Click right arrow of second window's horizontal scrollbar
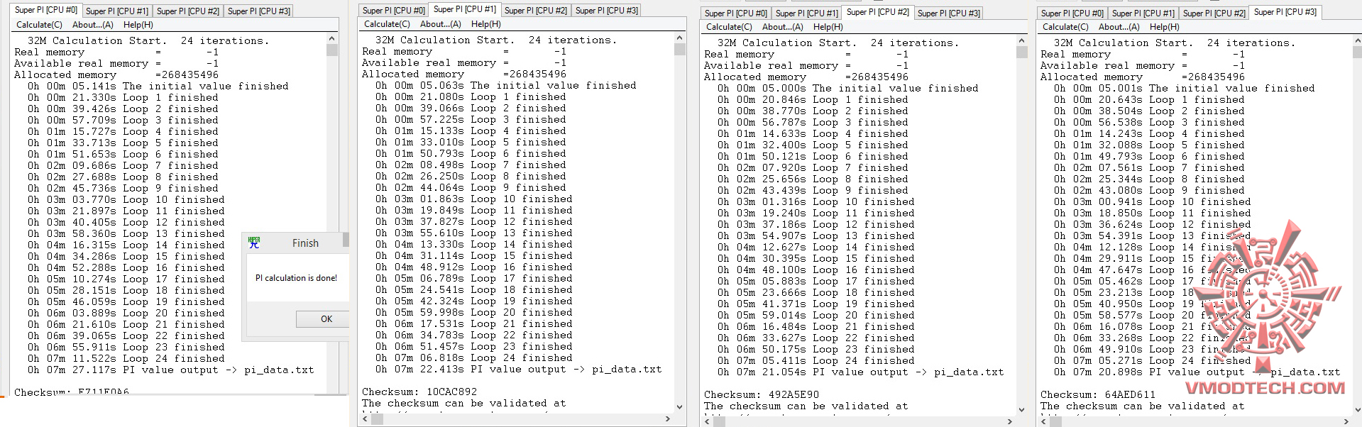 click(x=668, y=419)
